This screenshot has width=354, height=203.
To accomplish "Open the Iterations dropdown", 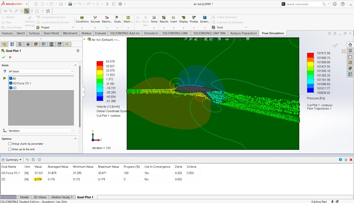I will 41,131.
